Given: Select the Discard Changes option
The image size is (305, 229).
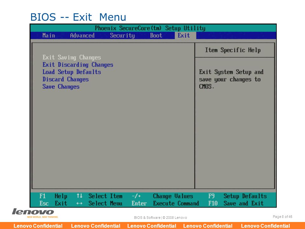Looking at the screenshot, I should pos(65,79).
